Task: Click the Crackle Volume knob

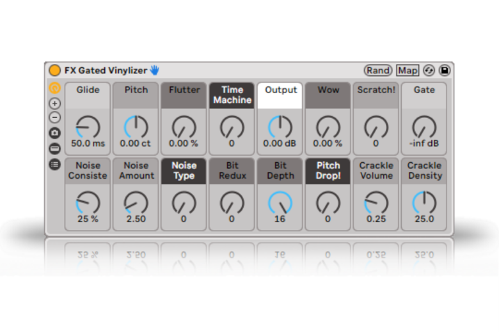Action: pos(376,203)
